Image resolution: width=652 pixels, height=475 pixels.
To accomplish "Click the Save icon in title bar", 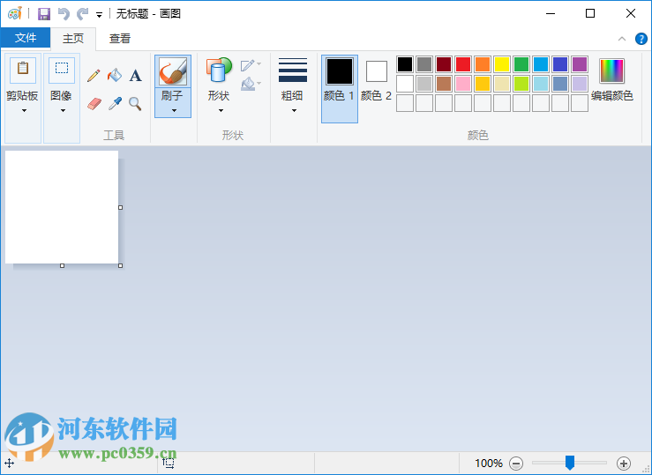I will coord(43,14).
